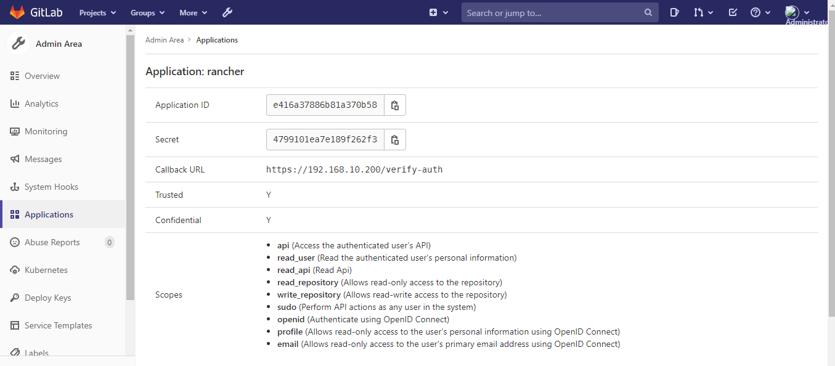Click the Applications breadcrumb
The height and width of the screenshot is (366, 835).
(217, 40)
